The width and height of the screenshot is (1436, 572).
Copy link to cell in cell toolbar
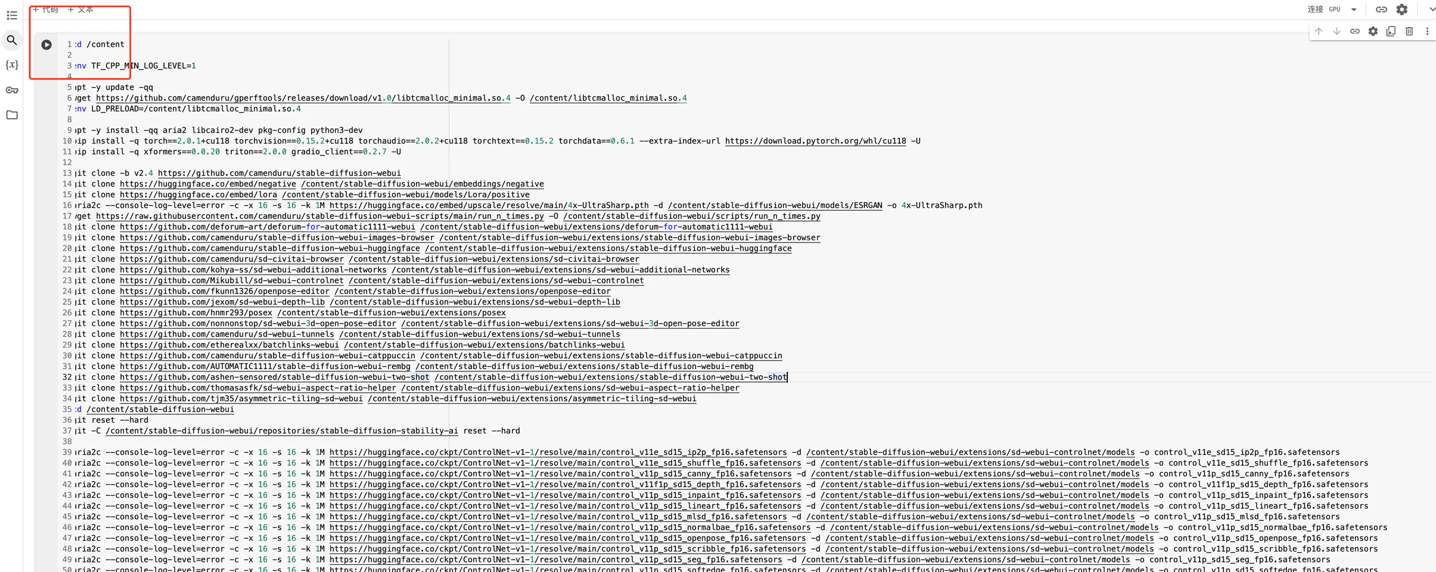(x=1355, y=32)
